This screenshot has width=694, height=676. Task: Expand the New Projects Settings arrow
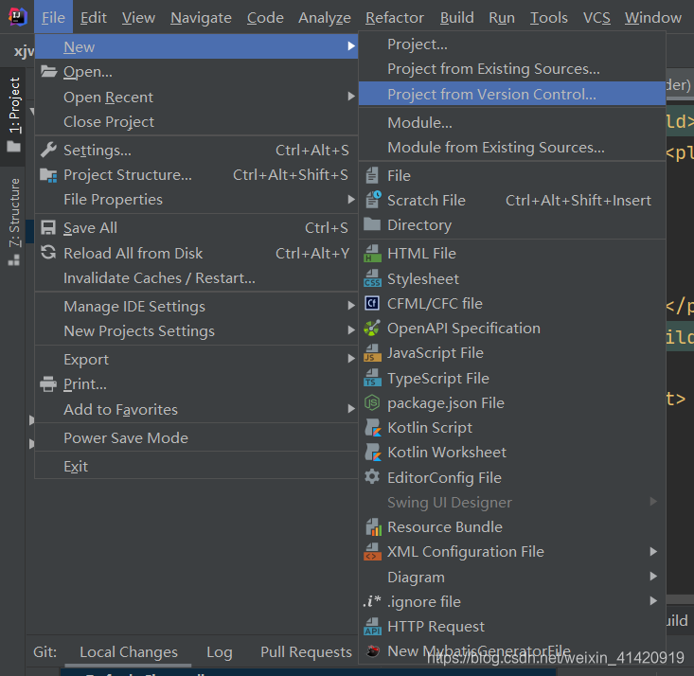[351, 330]
